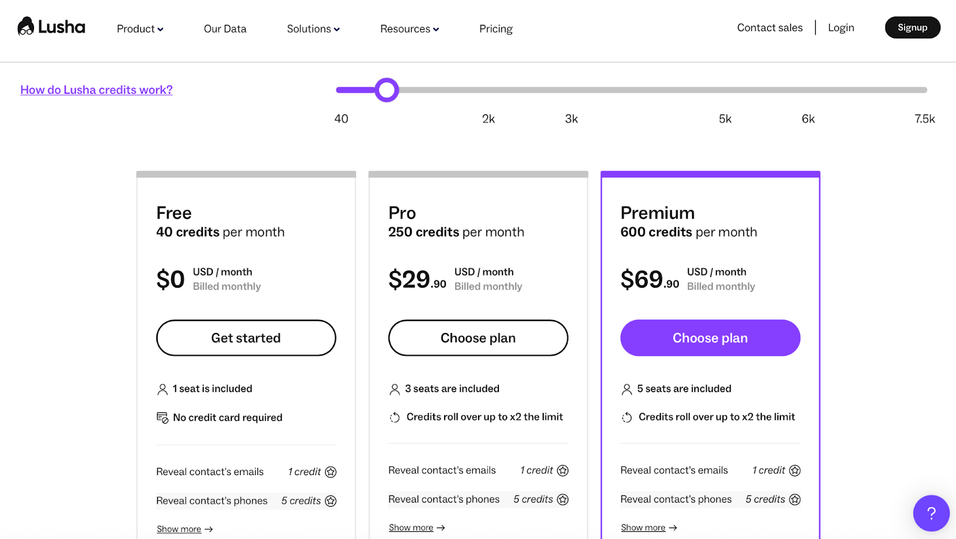Screen dimensions: 956x539
Task: Click the Signup button
Action: (912, 27)
